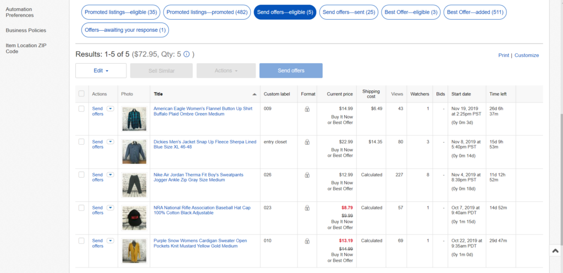
Task: Click the Sell Similar button
Action: pos(162,71)
